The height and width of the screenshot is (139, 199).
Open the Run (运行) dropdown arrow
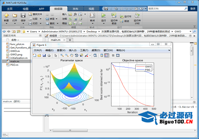(104, 23)
